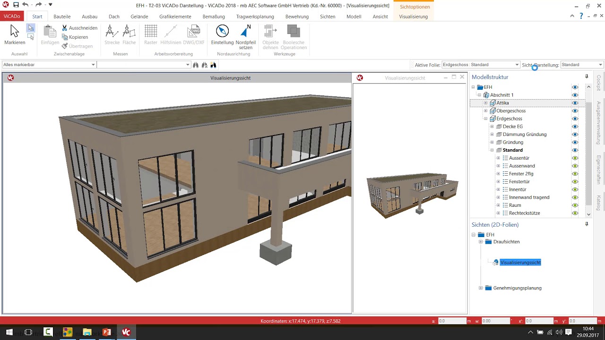Open the Ausgabenverwaltung side tab
The image size is (605, 340).
(x=598, y=123)
